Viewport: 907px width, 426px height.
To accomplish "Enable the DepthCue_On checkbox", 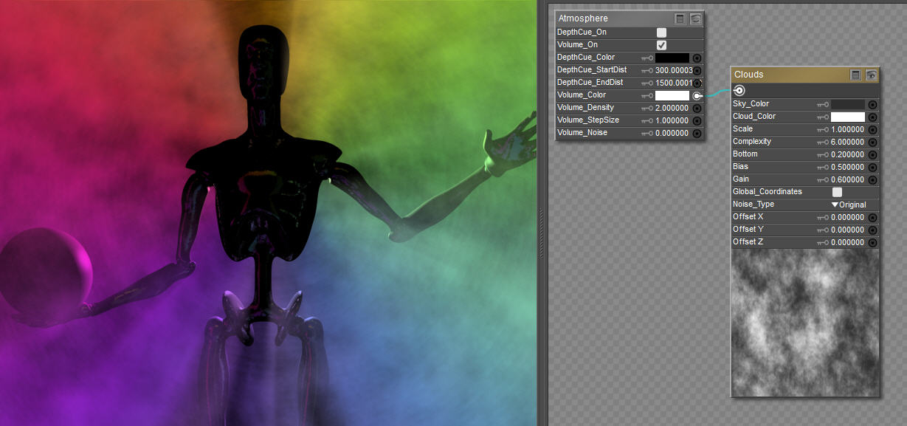I will point(661,32).
